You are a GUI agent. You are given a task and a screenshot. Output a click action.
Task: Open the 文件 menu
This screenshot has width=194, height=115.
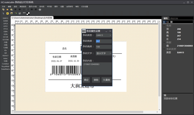4,7
